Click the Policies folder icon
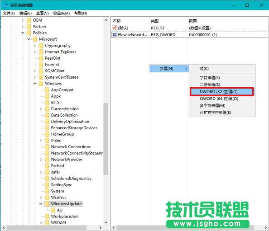Image resolution: width=269 pixels, height=231 pixels. click(29, 33)
